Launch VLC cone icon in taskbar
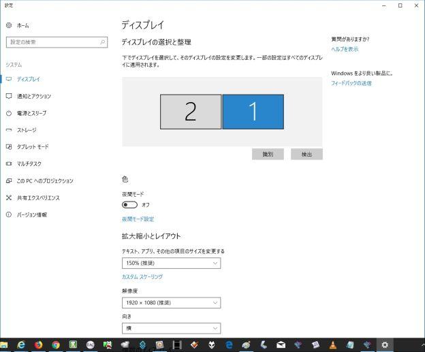 click(x=333, y=345)
